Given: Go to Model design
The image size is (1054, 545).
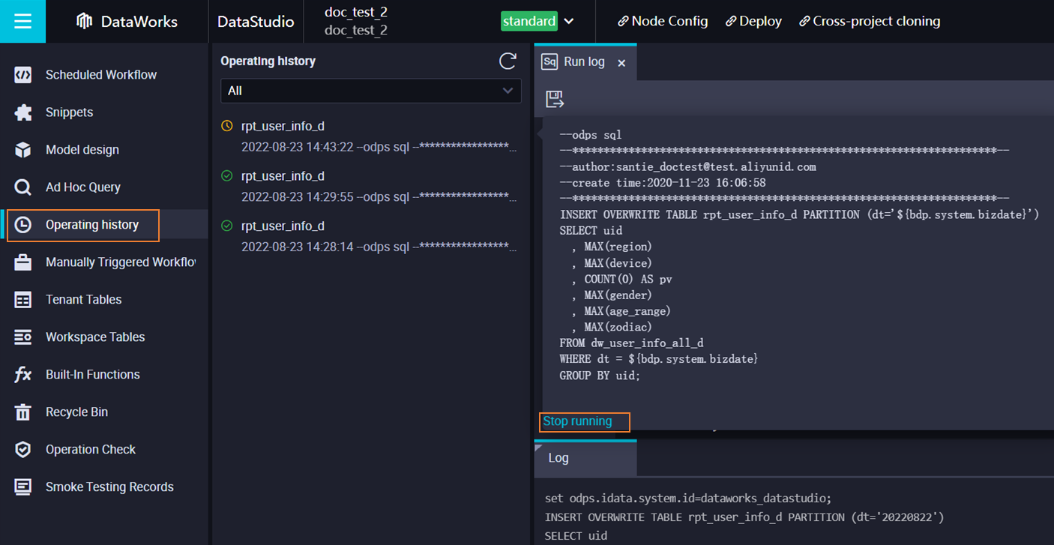Looking at the screenshot, I should click(82, 150).
